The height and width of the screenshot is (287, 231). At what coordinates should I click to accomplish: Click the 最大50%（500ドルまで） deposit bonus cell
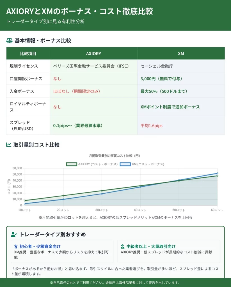tap(164, 91)
